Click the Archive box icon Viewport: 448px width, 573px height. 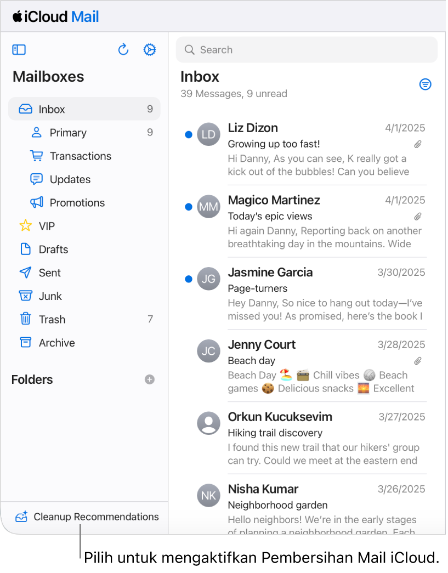click(25, 342)
